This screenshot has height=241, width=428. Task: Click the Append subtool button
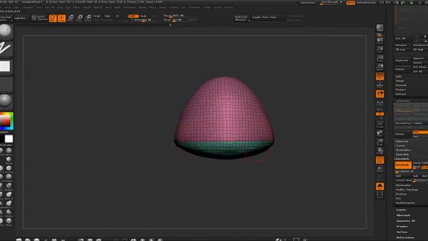pyautogui.click(x=420, y=58)
